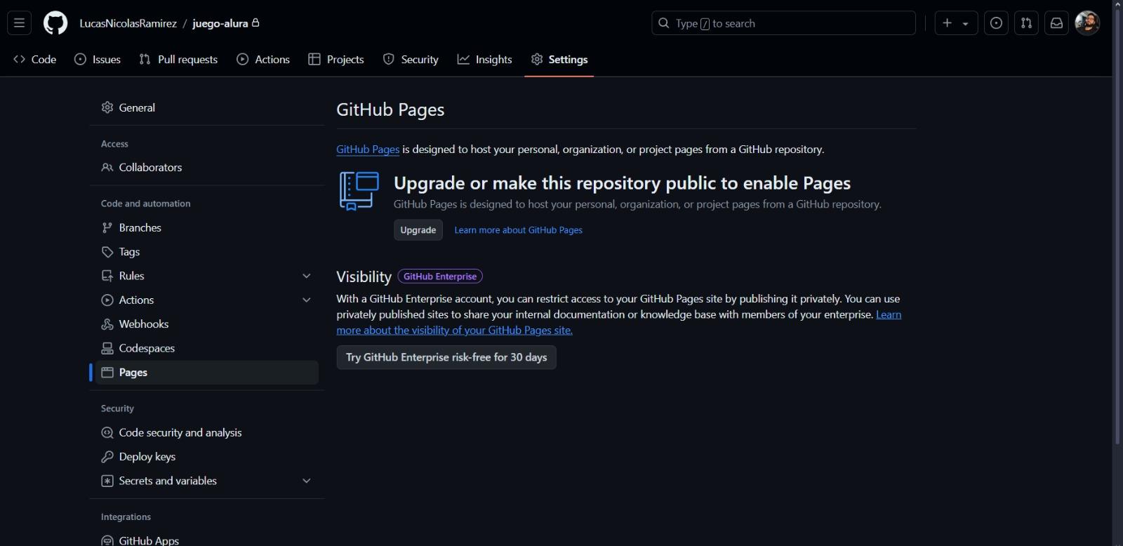Screen dimensions: 1123x546
Task: Click the GitHub logo icon
Action: point(55,23)
